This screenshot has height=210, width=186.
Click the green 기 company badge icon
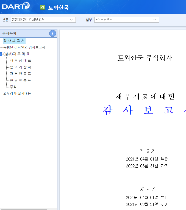[x=43, y=7]
